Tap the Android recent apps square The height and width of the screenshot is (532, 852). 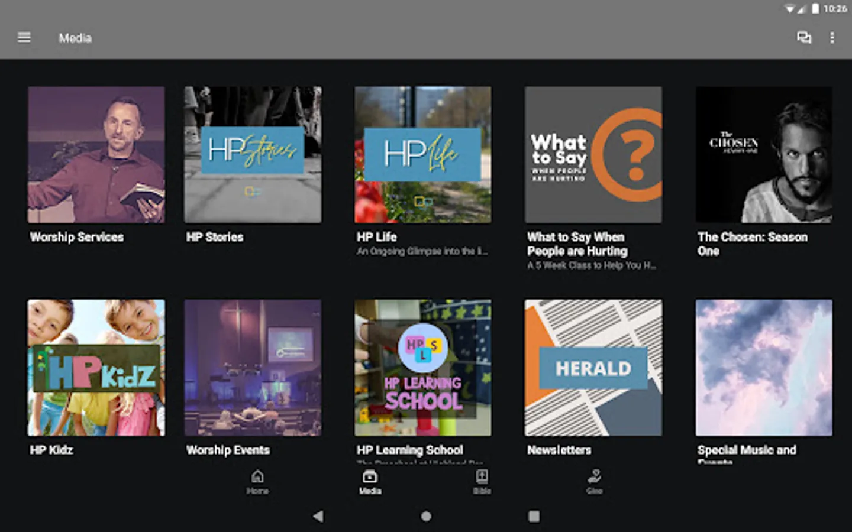coord(534,516)
